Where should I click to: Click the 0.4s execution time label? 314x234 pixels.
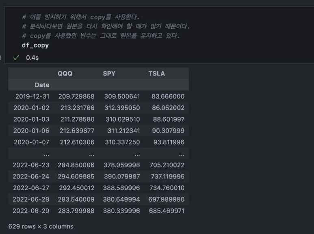point(32,58)
